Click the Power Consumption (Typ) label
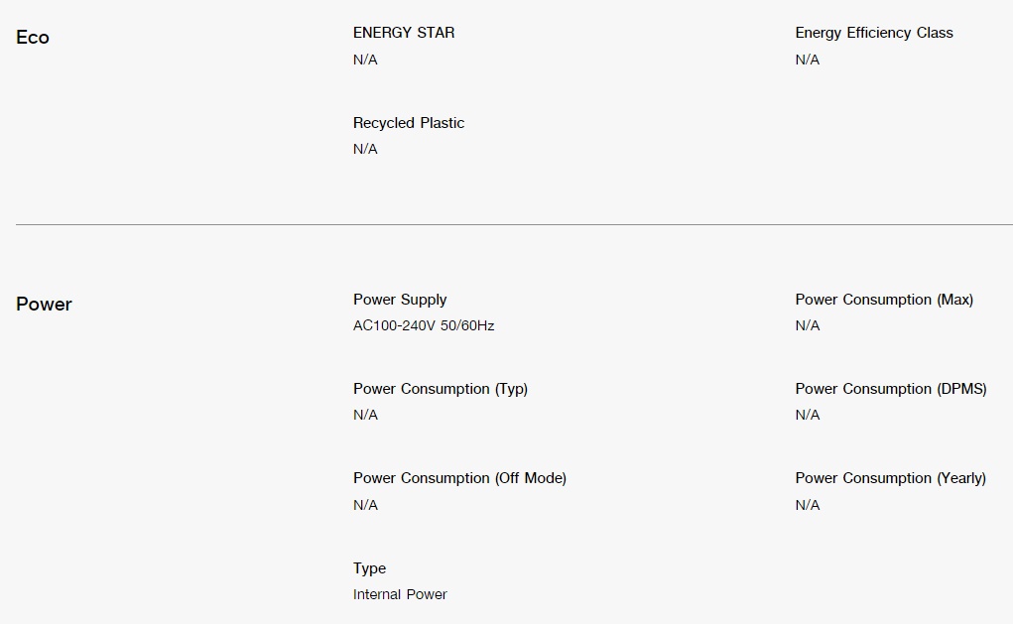This screenshot has width=1013, height=624. 441,389
